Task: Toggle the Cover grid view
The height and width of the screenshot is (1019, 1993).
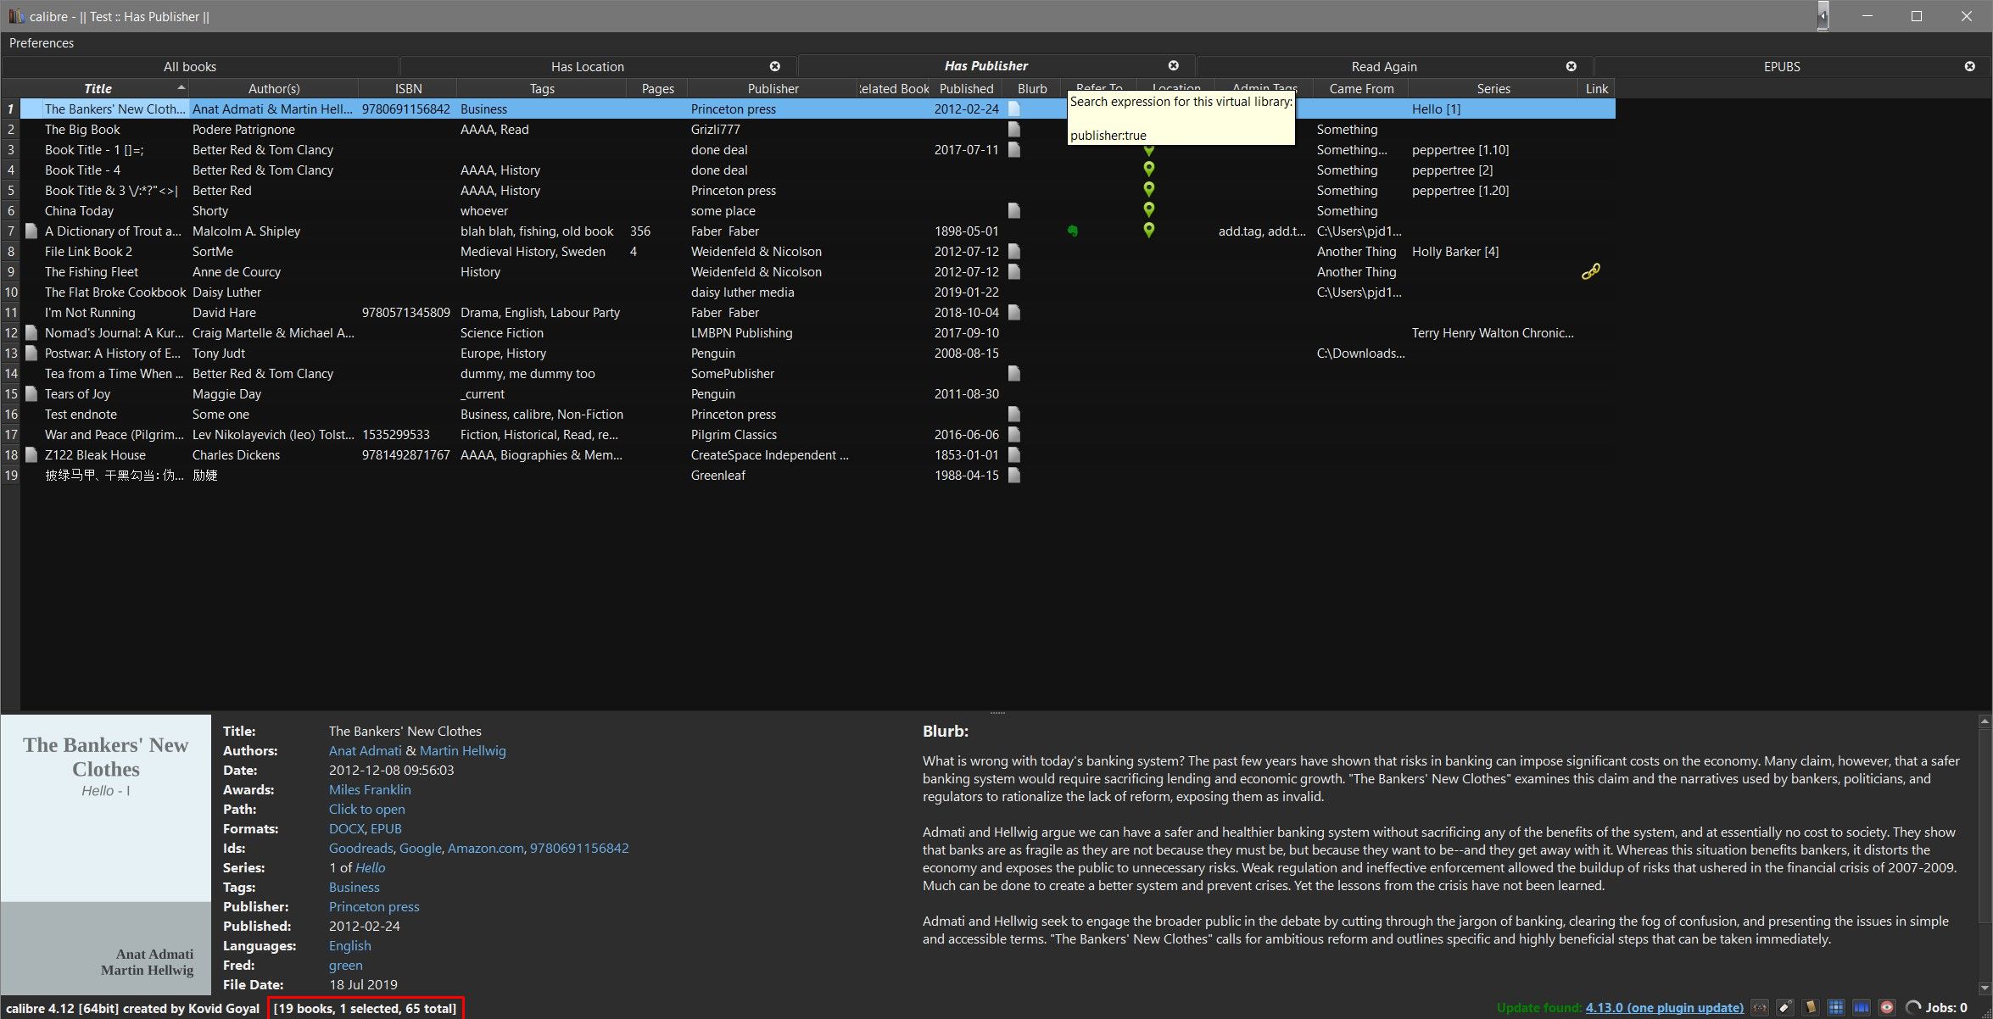Action: [x=1836, y=1007]
